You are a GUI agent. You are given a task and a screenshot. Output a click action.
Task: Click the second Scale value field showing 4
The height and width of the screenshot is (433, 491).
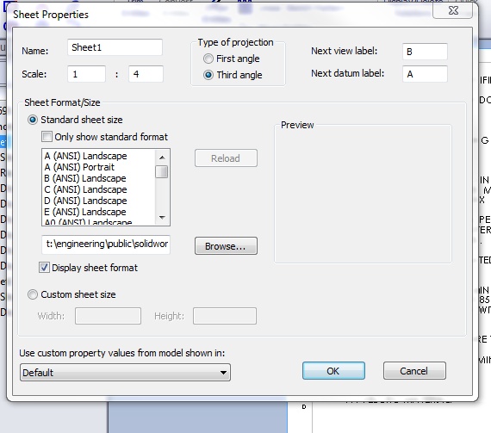point(146,74)
